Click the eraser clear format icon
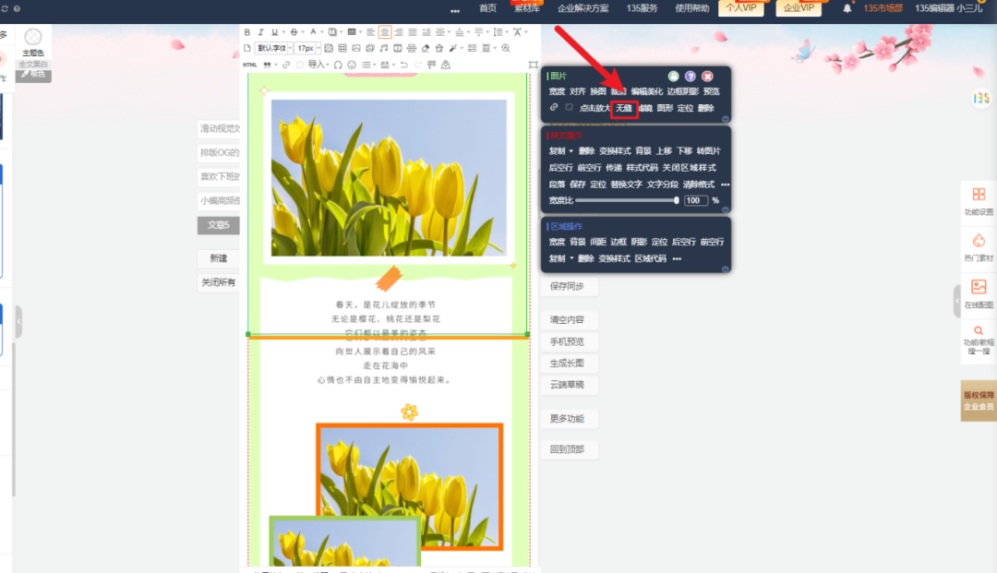The width and height of the screenshot is (997, 573). 426,48
